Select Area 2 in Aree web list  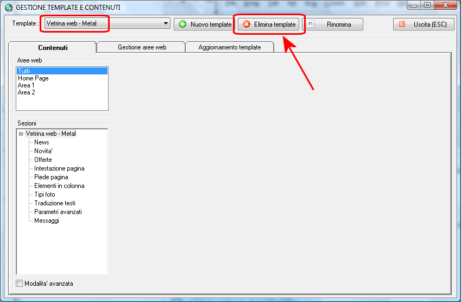62,92
